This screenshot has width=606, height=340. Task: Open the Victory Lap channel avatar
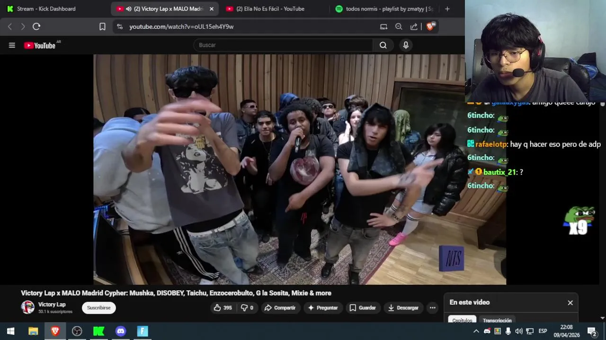(x=27, y=307)
